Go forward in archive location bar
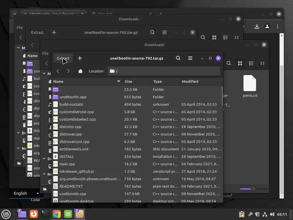The width and height of the screenshot is (293, 220). 68,71
